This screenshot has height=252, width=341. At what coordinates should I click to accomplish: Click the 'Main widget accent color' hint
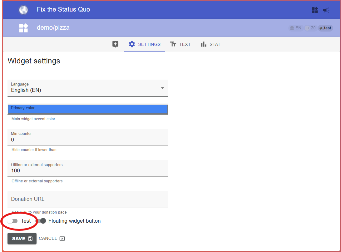33,119
